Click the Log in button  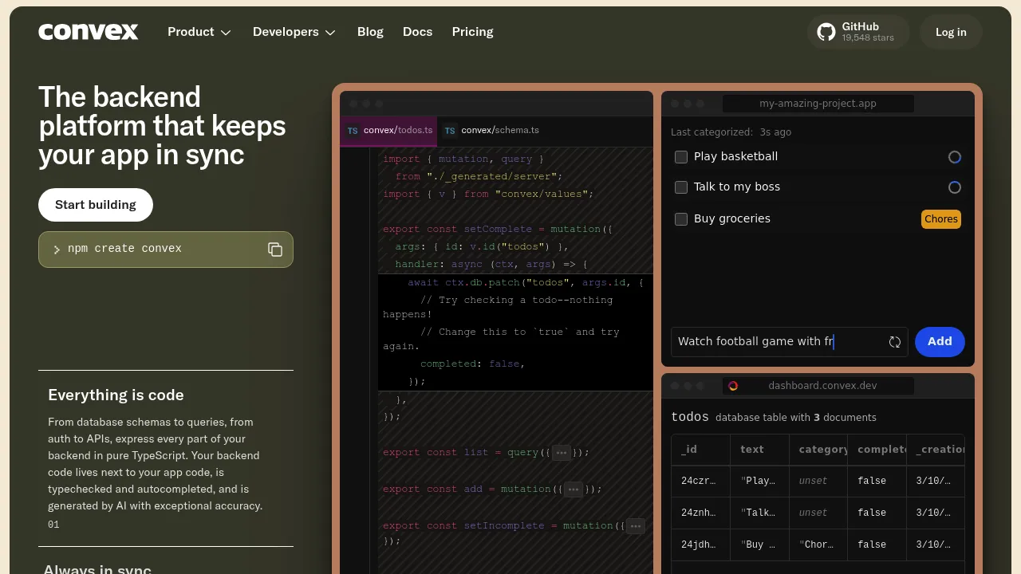click(x=951, y=32)
